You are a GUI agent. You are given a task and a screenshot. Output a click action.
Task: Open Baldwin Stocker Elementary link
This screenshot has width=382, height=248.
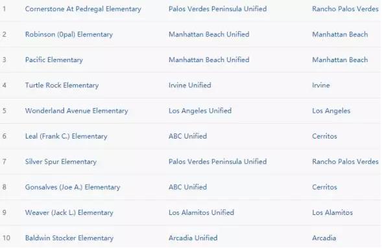[69, 238]
